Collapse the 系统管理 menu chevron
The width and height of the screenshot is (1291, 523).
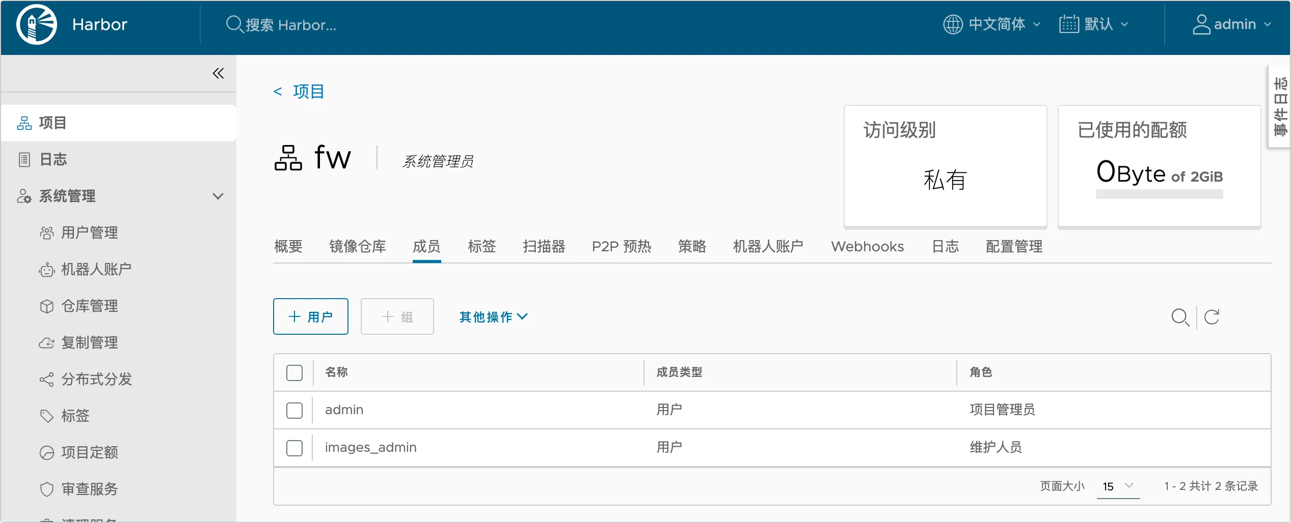(x=218, y=196)
